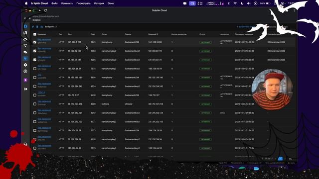Screen dimensions: 319x179
Task: Open the Wi-Fi menu bar icon
Action: click(235, 3)
